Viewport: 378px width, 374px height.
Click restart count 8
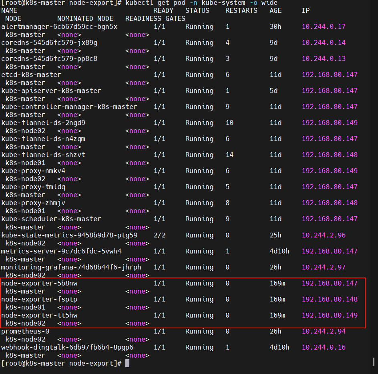227,203
